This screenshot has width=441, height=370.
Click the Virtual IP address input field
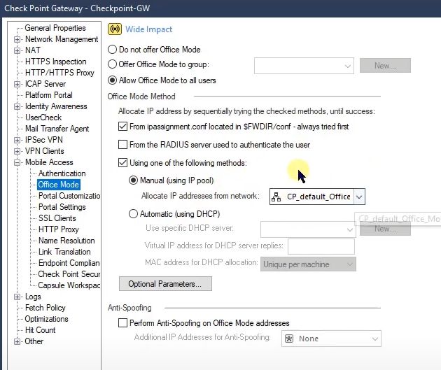(321, 246)
